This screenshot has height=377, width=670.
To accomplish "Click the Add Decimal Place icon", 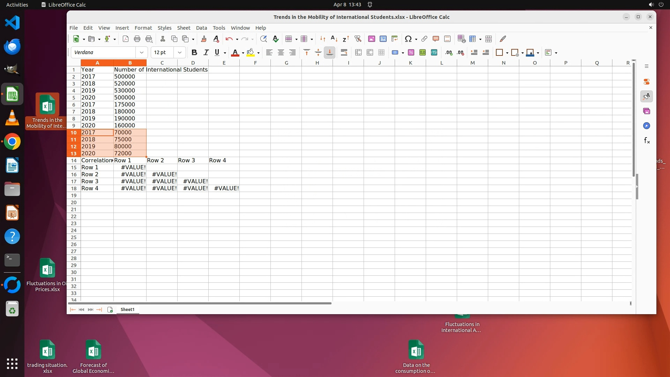I will [x=449, y=53].
